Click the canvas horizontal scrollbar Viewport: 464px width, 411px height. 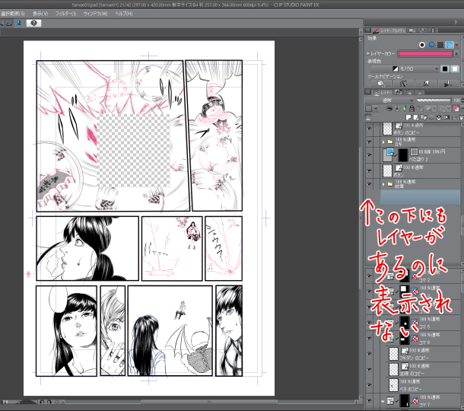(208, 402)
